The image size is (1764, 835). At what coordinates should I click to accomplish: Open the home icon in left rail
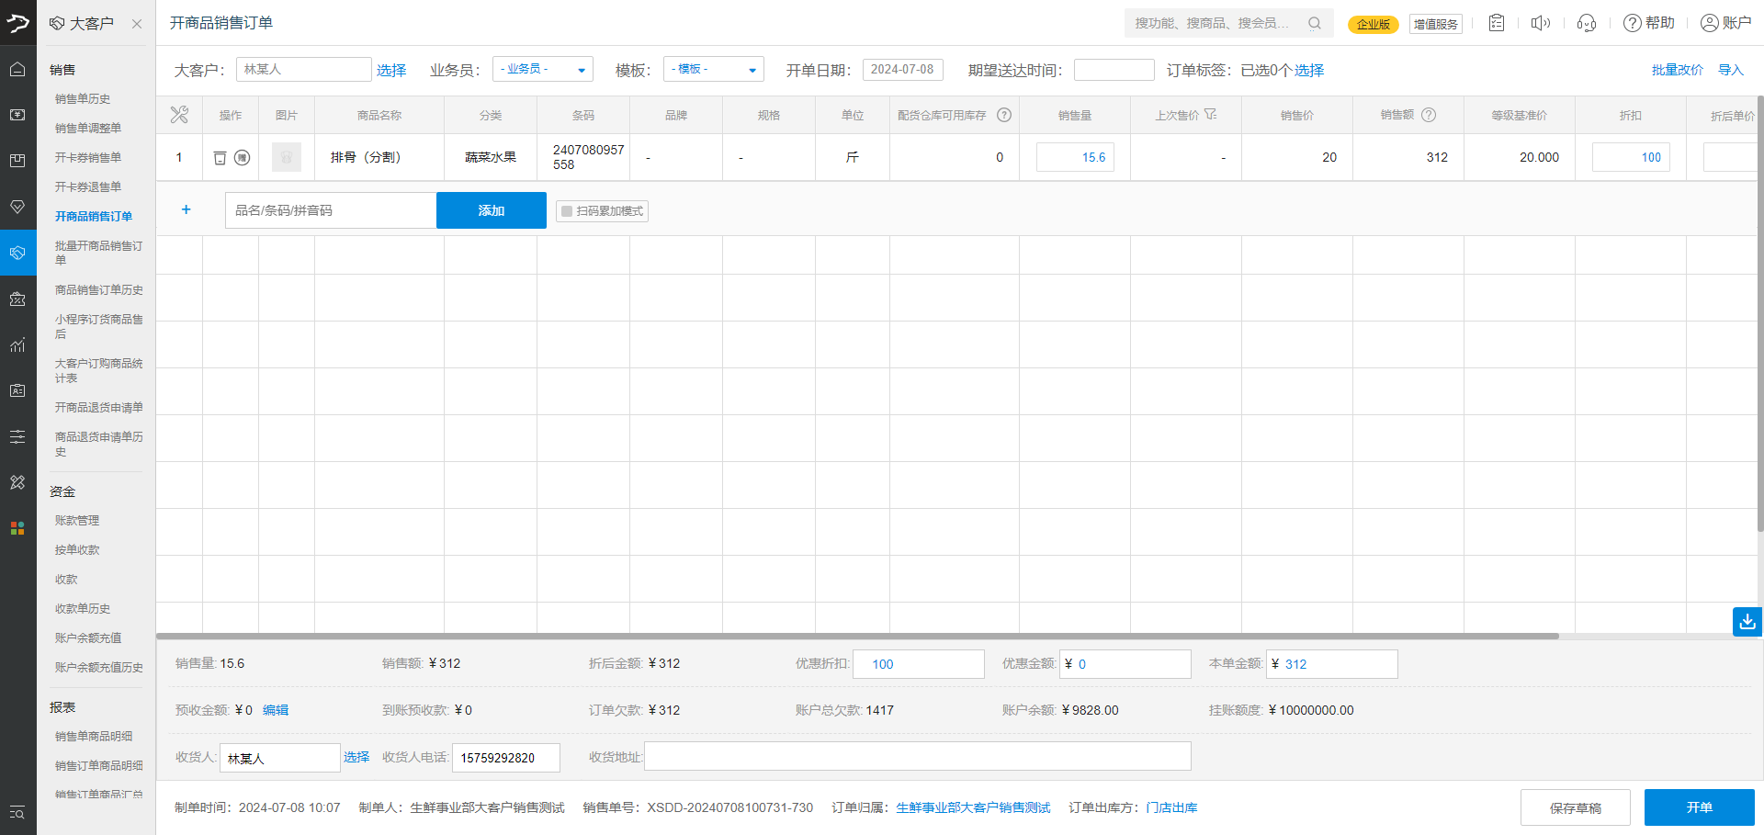pyautogui.click(x=17, y=69)
